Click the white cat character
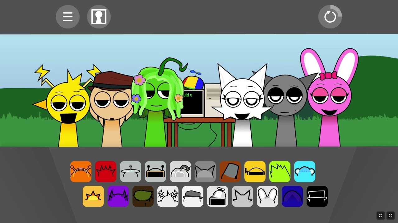Image resolution: width=398 pixels, height=223 pixels. 243,105
